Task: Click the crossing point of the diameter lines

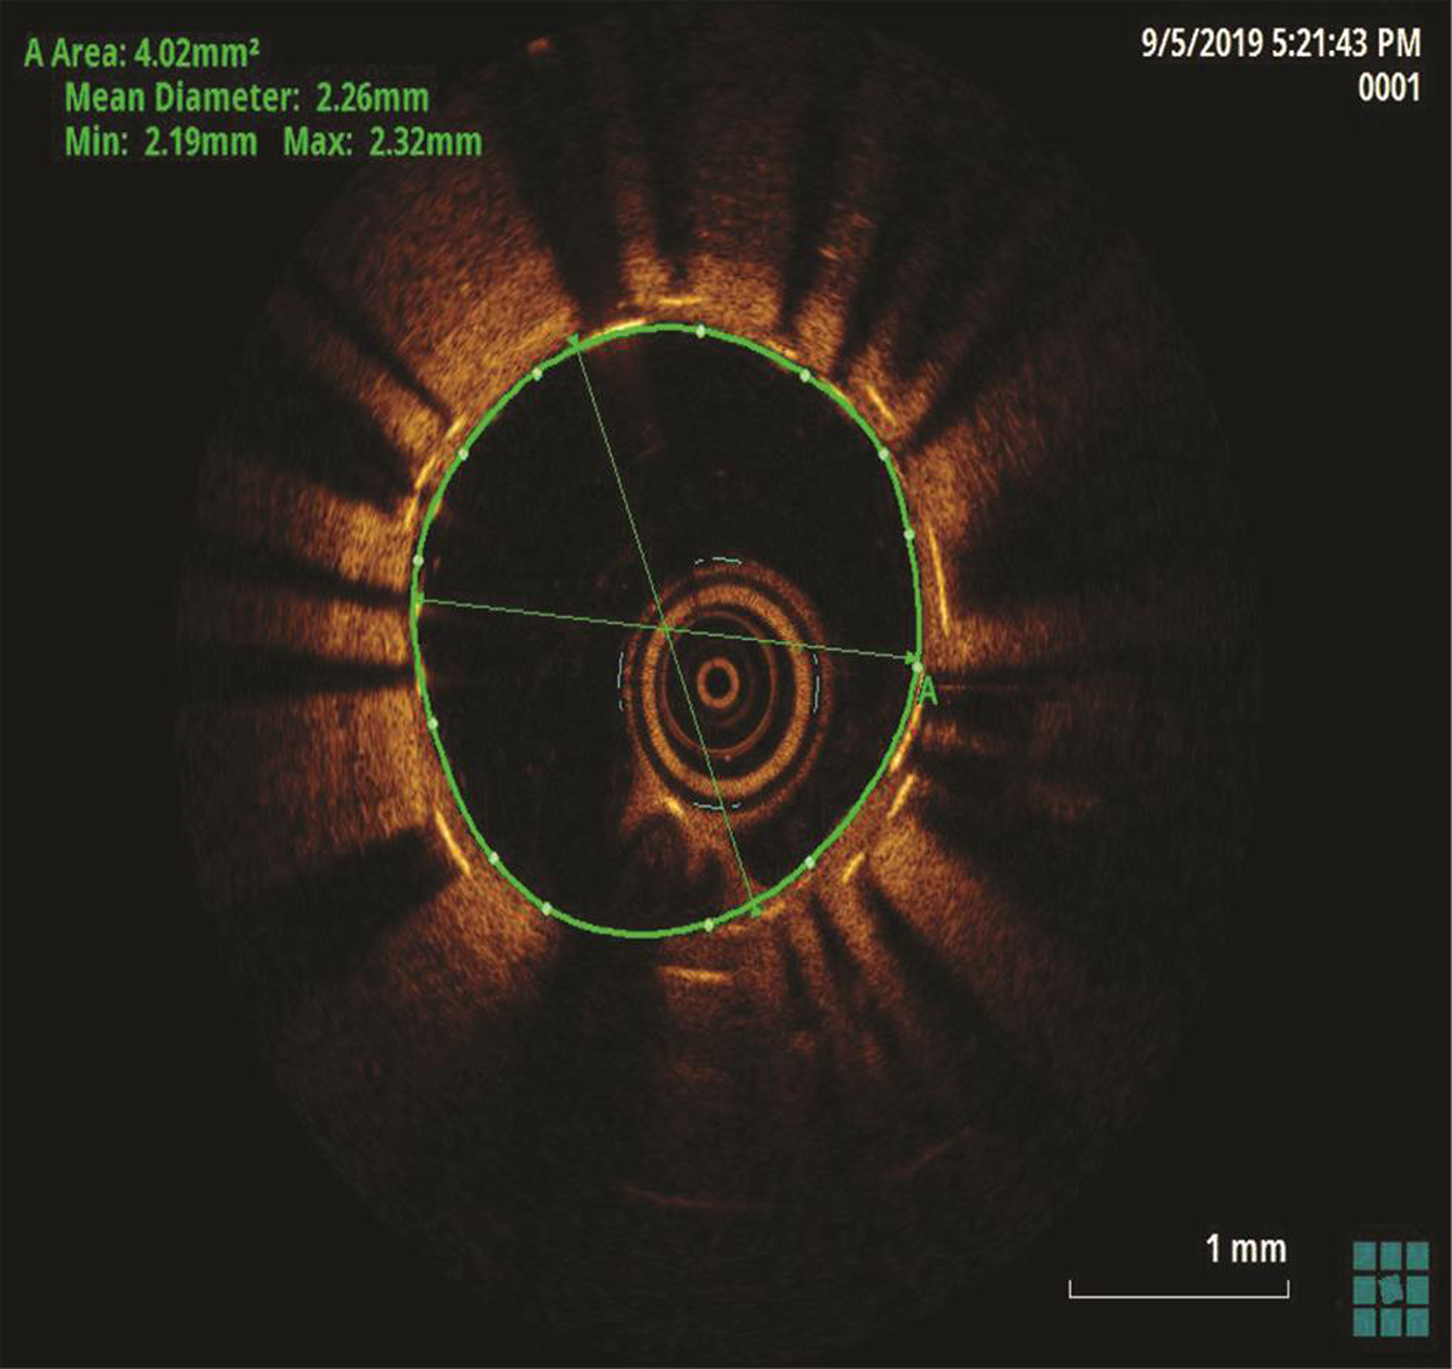Action: pos(665,628)
